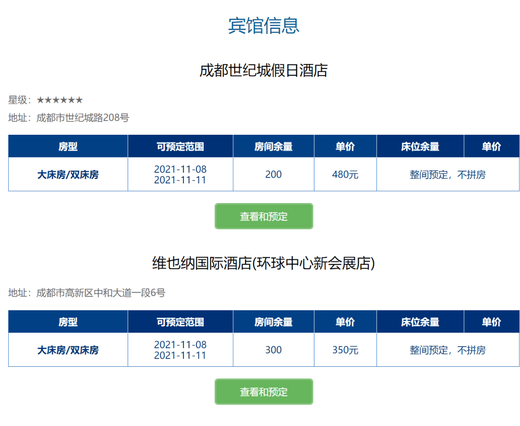Image resolution: width=520 pixels, height=426 pixels.
Task: Click 可预定范围 header in first hotel table
Action: point(181,146)
